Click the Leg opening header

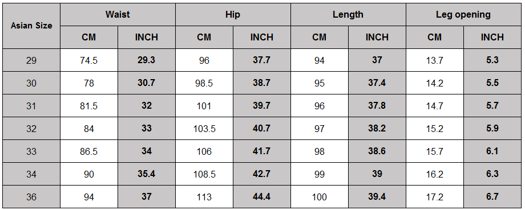coord(463,14)
